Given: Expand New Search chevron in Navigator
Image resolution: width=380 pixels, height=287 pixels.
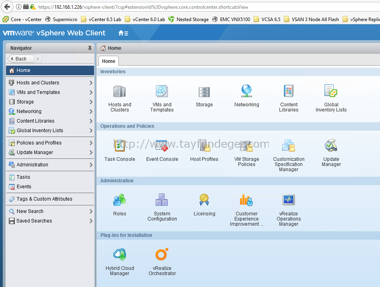Looking at the screenshot, I should [91, 211].
